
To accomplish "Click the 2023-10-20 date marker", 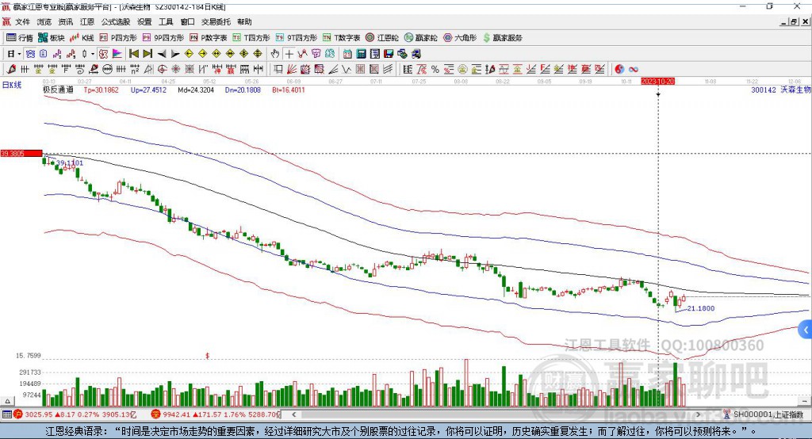I will 657,81.
